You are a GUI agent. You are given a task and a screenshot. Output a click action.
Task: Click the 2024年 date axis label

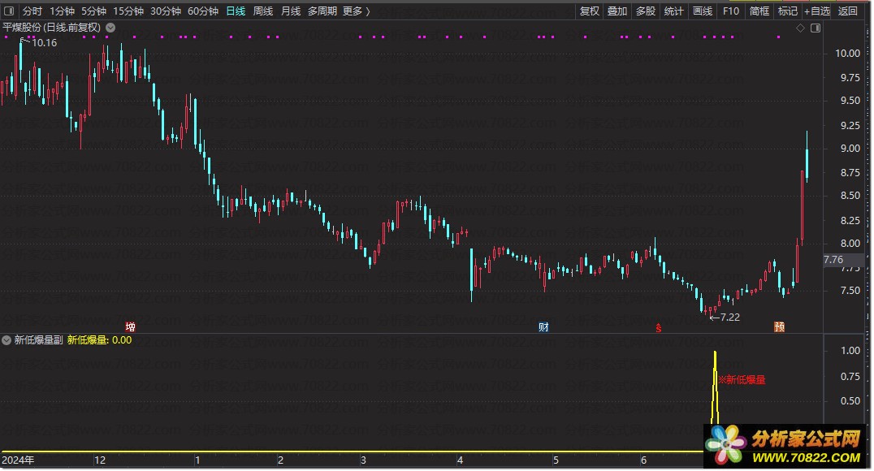pyautogui.click(x=18, y=460)
